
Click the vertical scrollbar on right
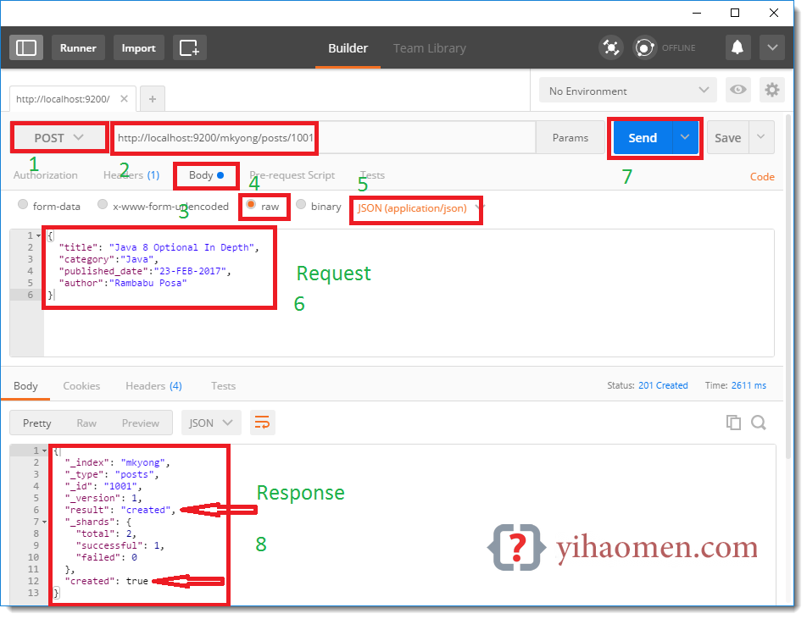[x=788, y=288]
